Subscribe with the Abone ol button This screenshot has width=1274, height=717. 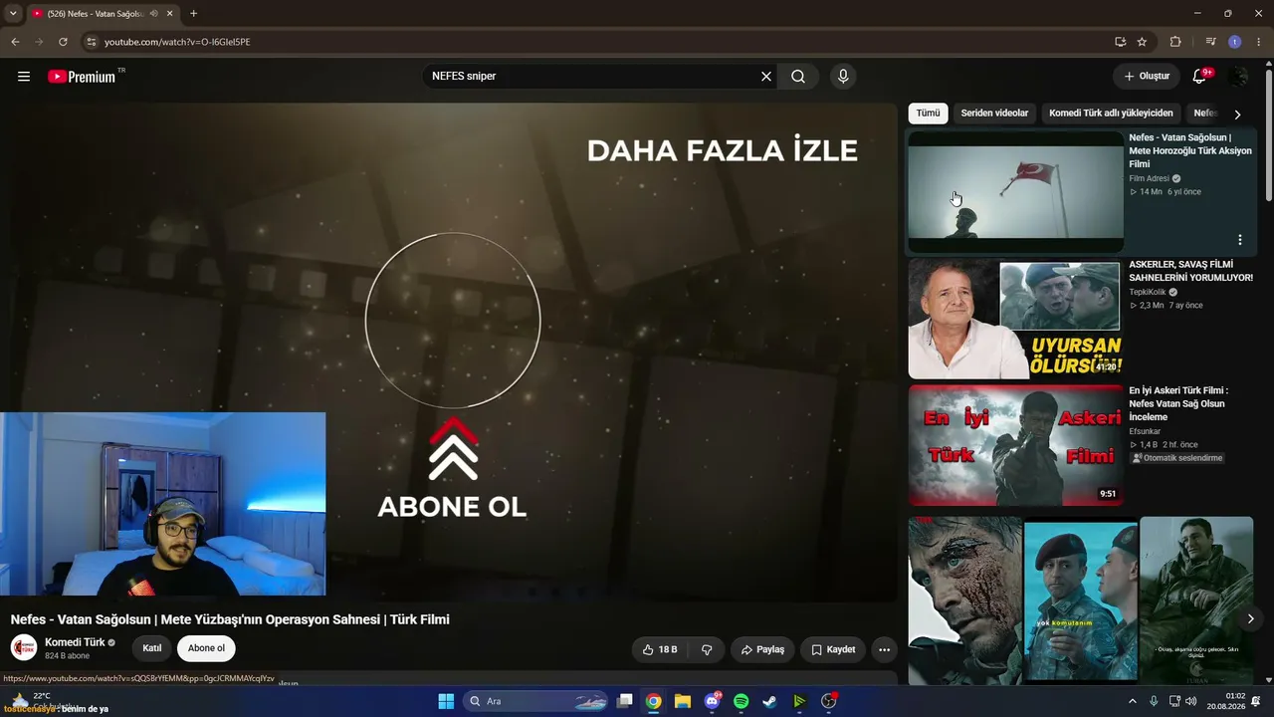click(x=206, y=648)
